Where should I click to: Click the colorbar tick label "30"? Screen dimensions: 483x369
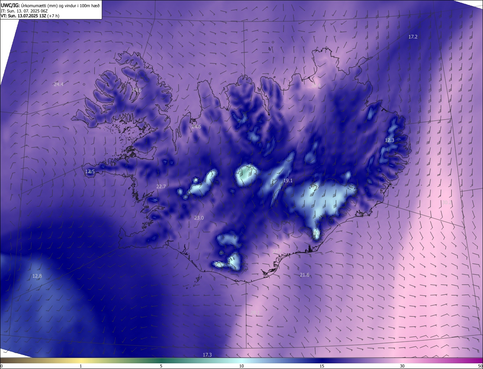coord(402,366)
